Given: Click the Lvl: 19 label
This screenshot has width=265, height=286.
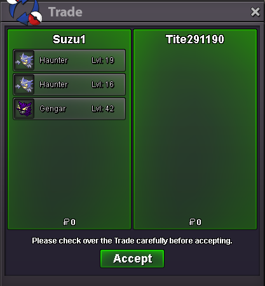Looking at the screenshot, I should pos(103,60).
